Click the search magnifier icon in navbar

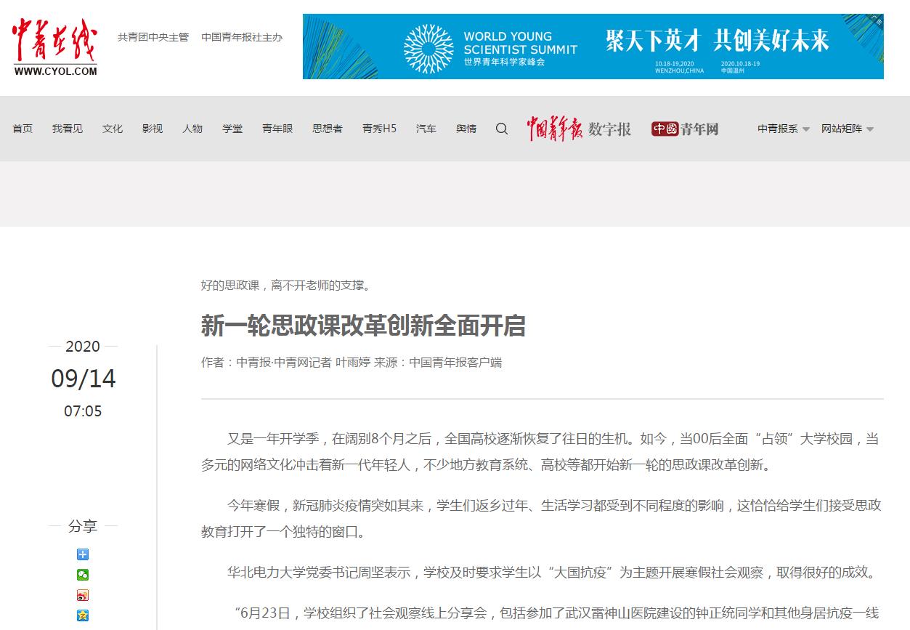click(x=502, y=129)
